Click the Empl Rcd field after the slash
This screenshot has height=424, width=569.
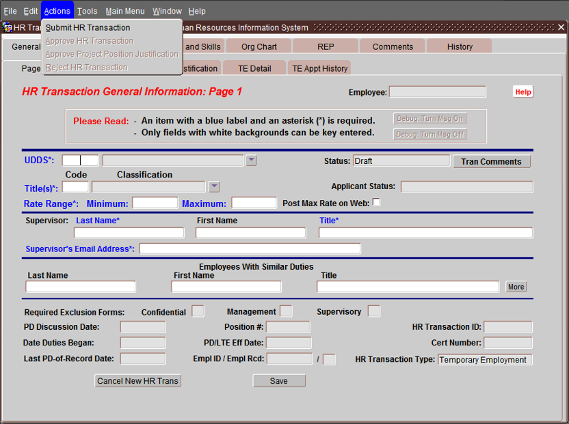pos(329,360)
